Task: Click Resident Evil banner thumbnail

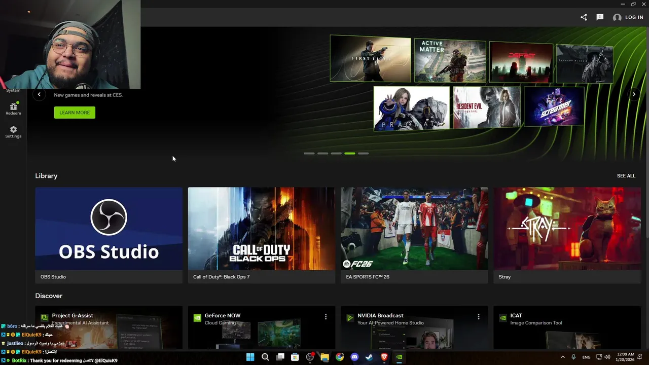Action: 487,107
